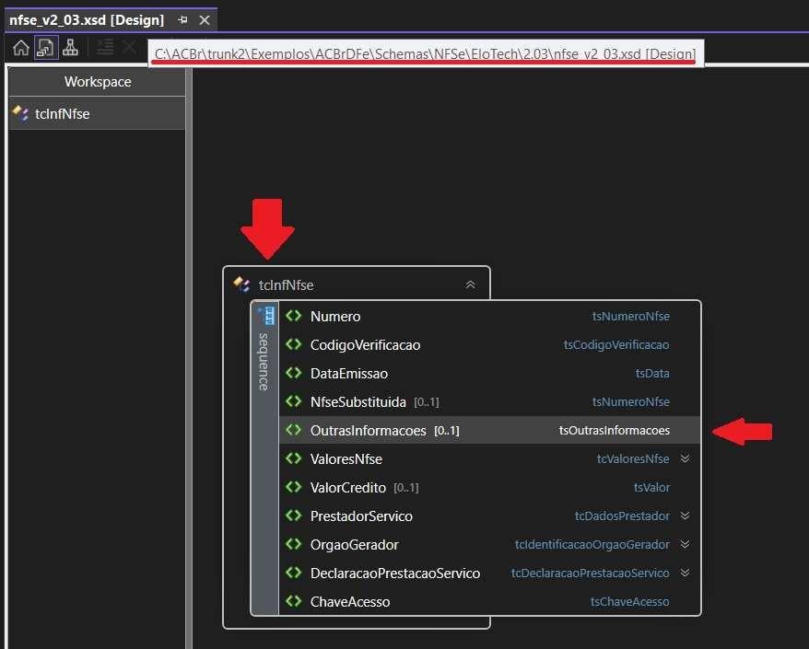The width and height of the screenshot is (809, 649).
Task: Click the tcInfNfse icon in Workspace panel
Action: point(21,113)
